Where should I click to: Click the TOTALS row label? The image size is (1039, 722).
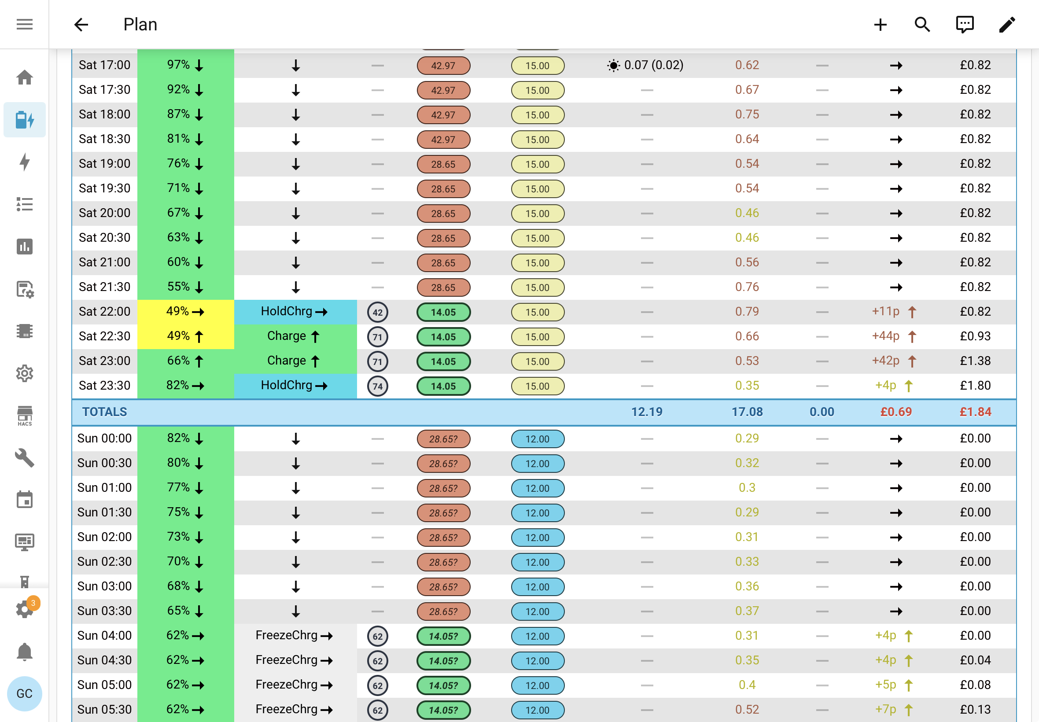pyautogui.click(x=104, y=412)
